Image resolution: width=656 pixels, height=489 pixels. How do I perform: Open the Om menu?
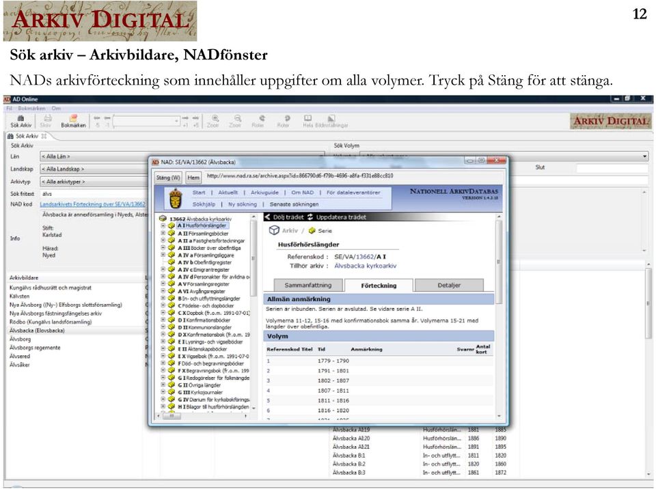[56, 109]
